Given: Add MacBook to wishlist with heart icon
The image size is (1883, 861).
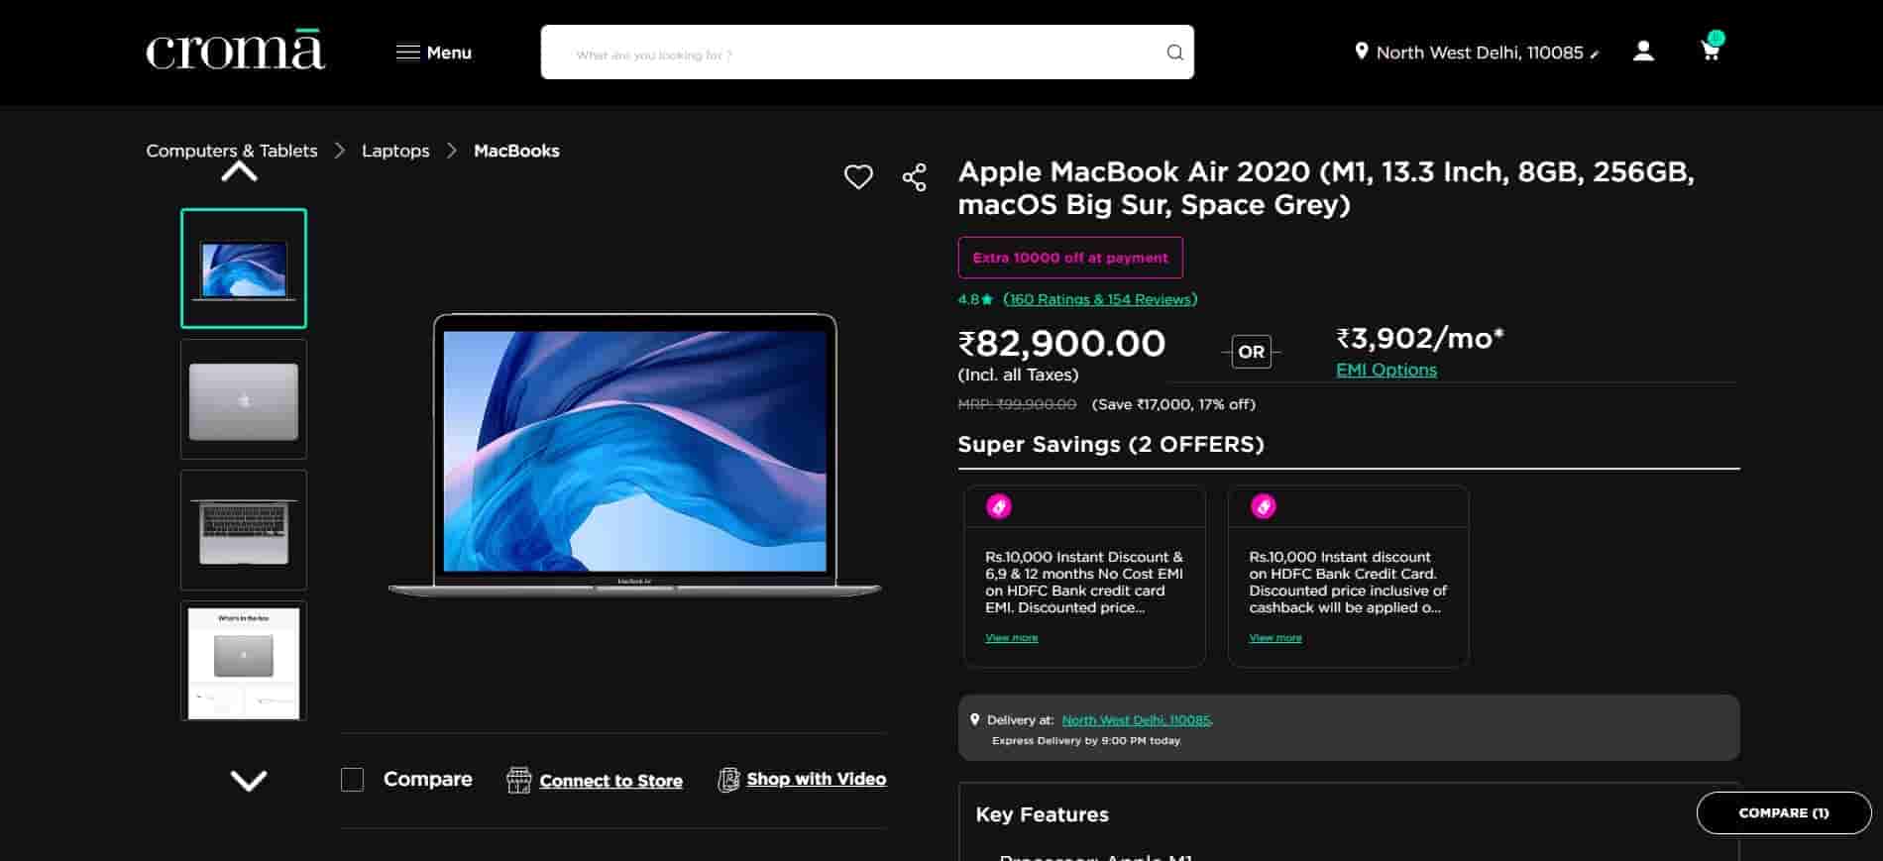Looking at the screenshot, I should point(858,177).
